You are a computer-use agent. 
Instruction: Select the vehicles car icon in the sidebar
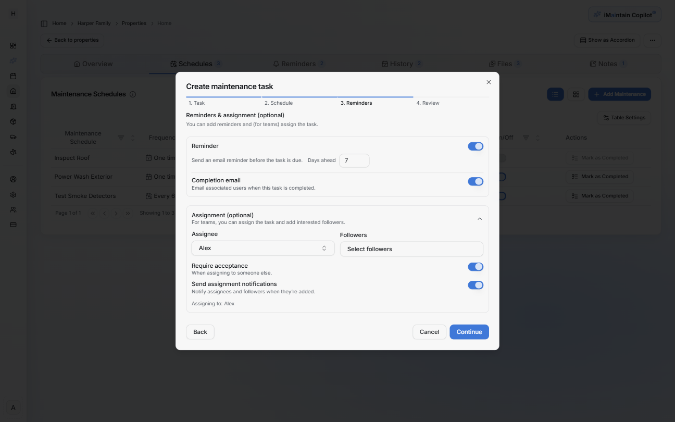(x=13, y=136)
